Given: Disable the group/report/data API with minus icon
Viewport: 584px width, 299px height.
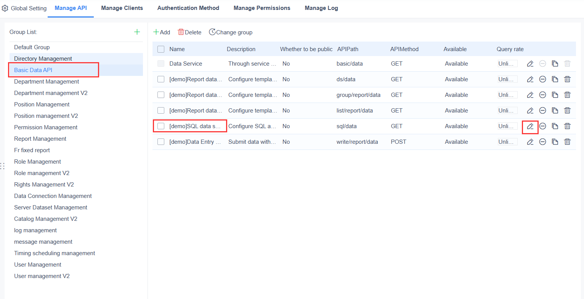Looking at the screenshot, I should 542,95.
